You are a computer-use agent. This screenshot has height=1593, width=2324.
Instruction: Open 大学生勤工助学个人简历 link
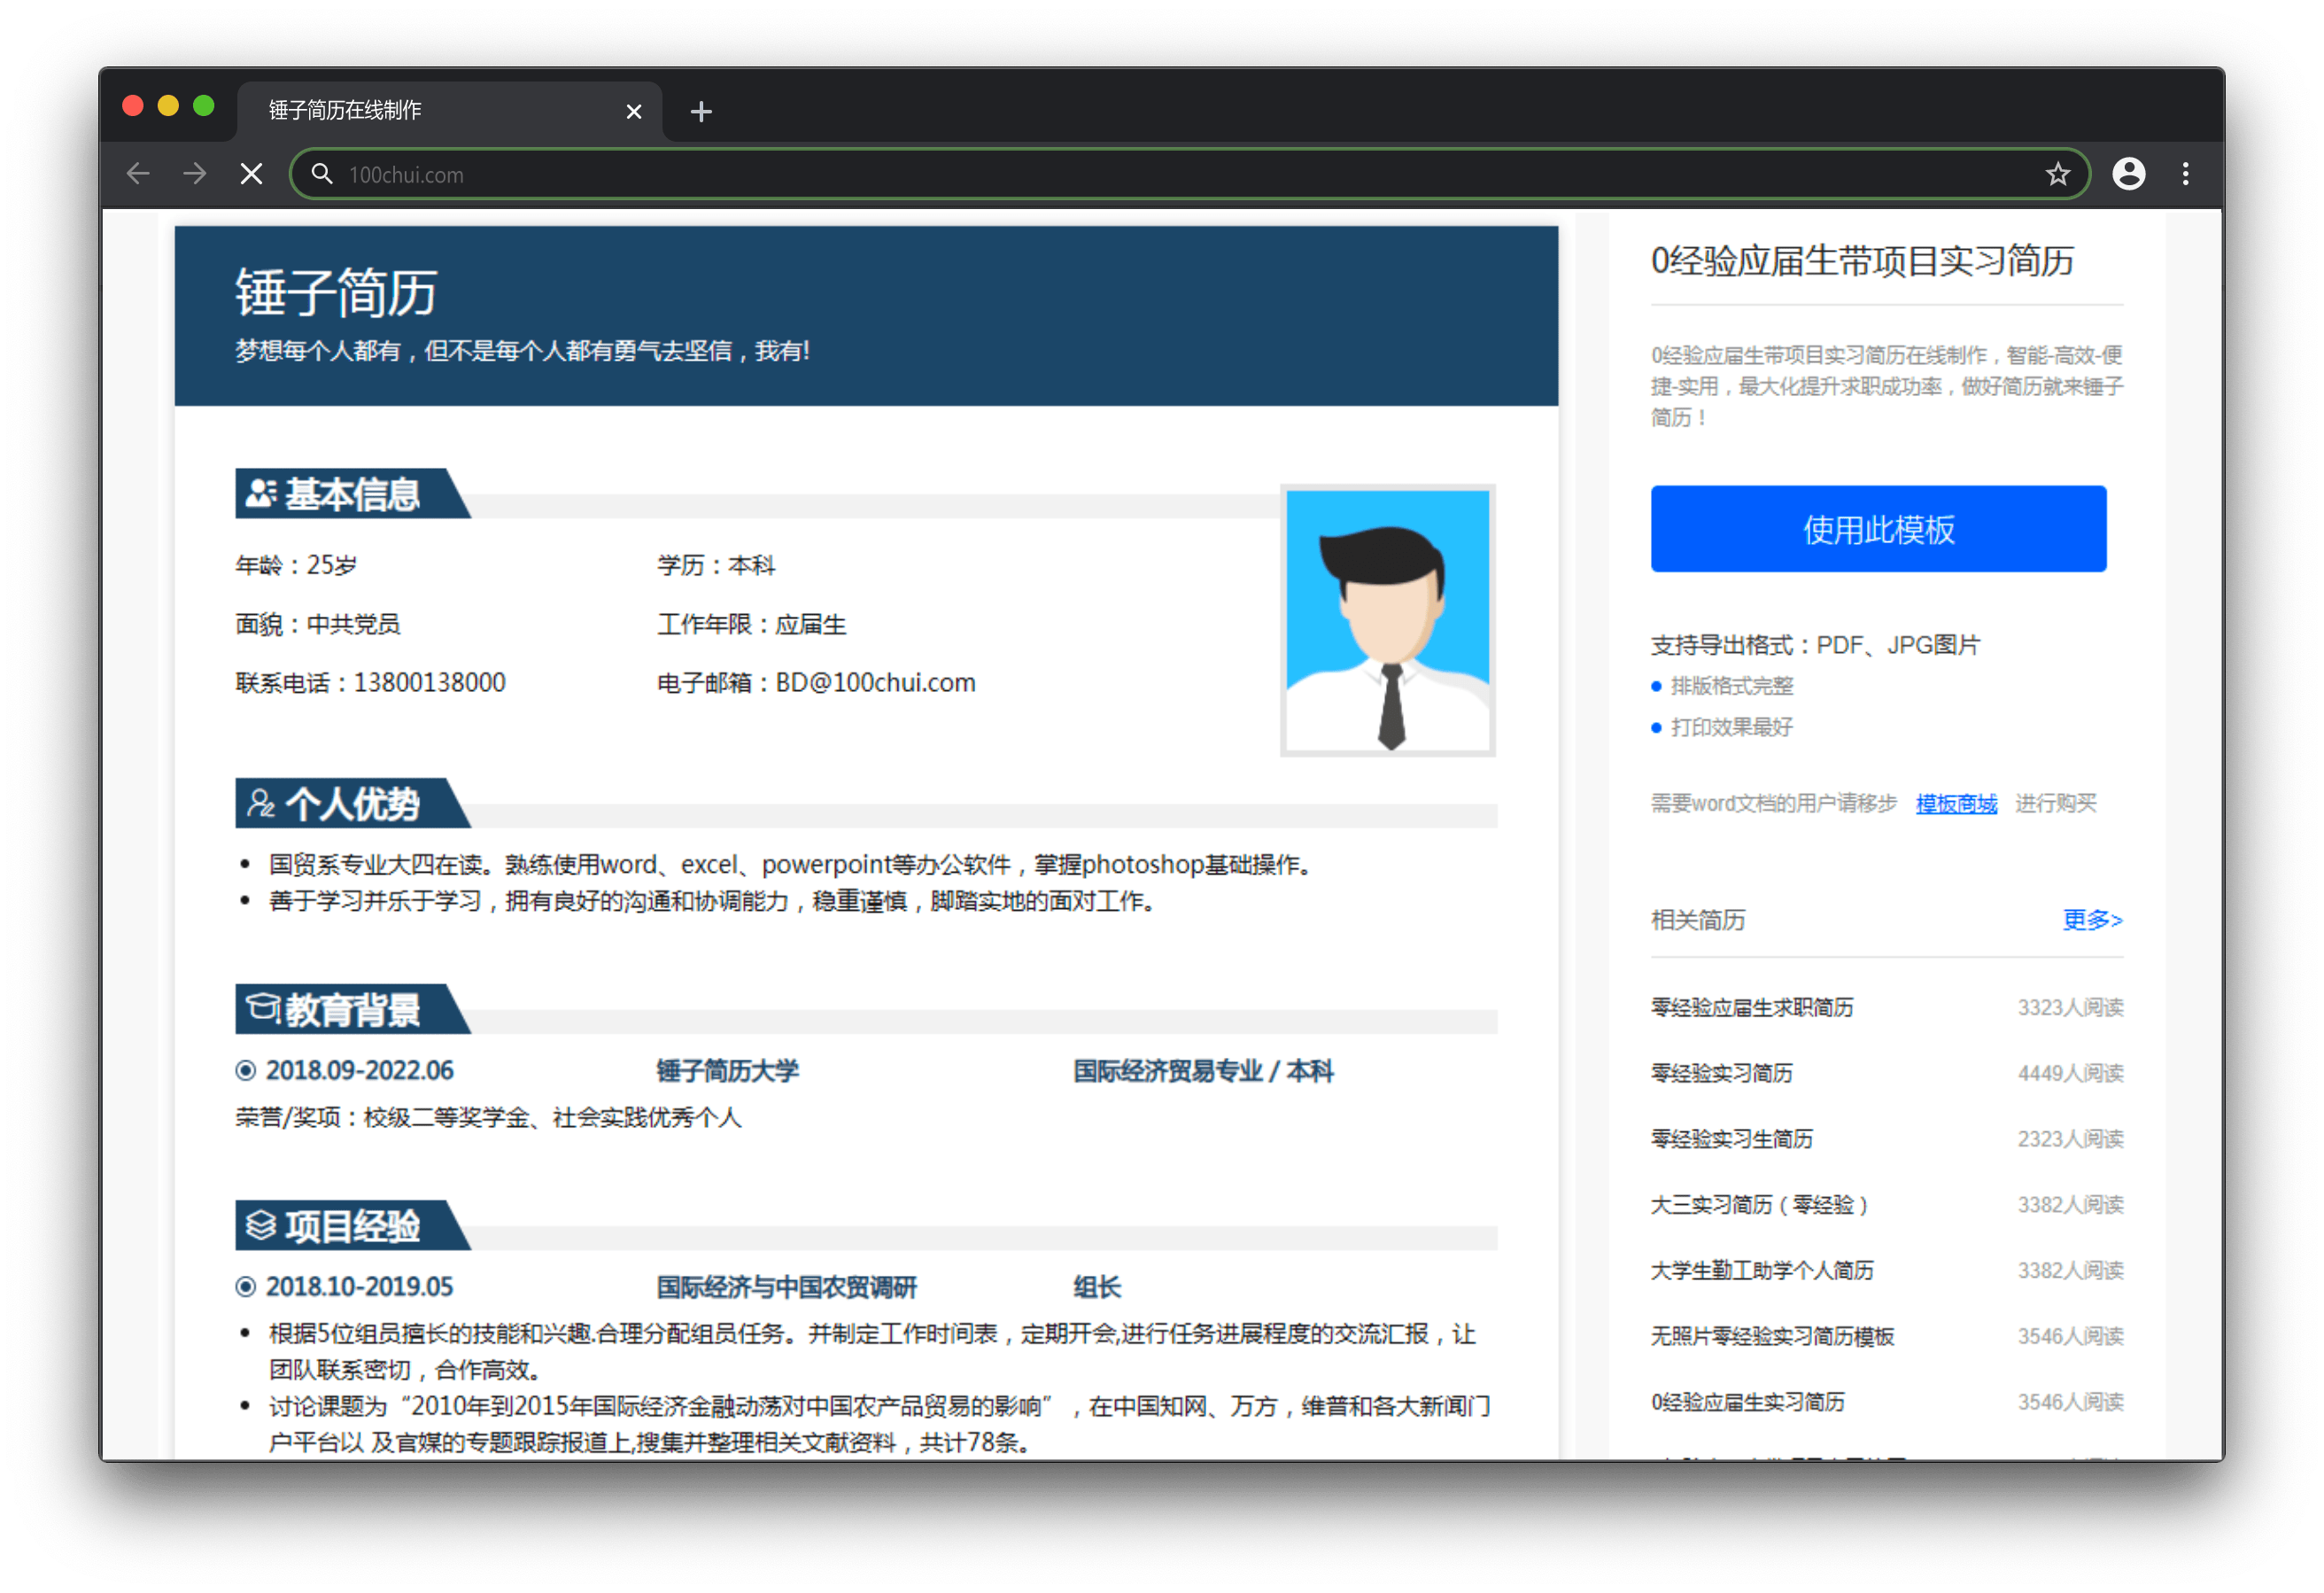click(1762, 1271)
